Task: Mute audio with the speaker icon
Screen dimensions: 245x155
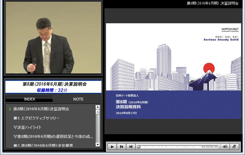Action: [x=225, y=147]
